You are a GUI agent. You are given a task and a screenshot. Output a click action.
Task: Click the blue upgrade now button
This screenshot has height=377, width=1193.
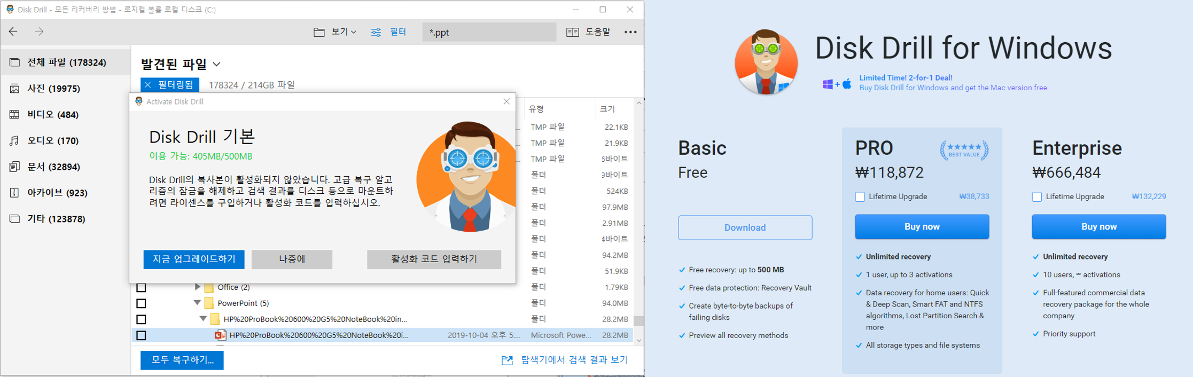coord(194,259)
